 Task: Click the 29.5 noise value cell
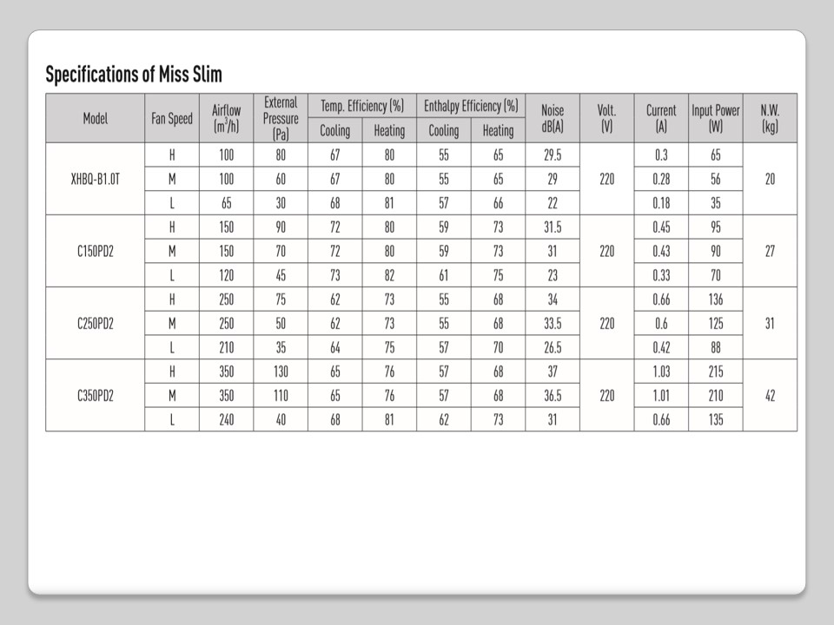(553, 155)
